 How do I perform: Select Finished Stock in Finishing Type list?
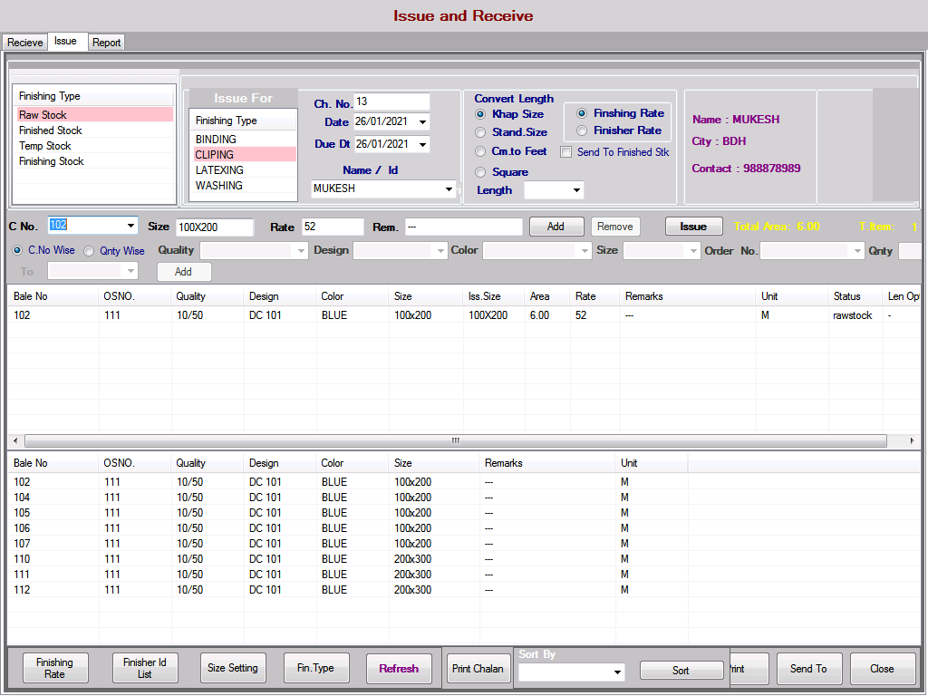pyautogui.click(x=51, y=130)
